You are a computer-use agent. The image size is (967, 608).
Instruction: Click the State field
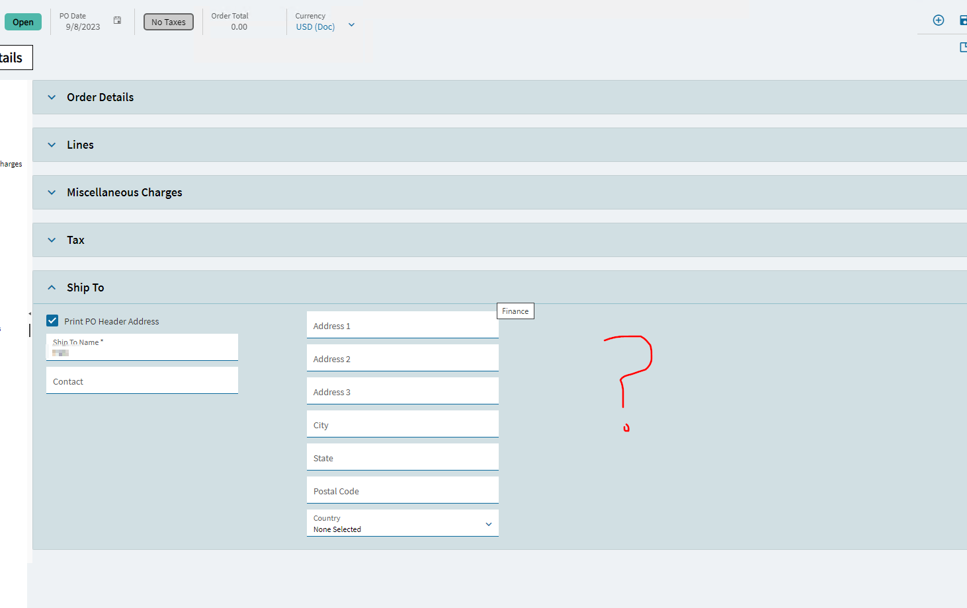tap(403, 457)
